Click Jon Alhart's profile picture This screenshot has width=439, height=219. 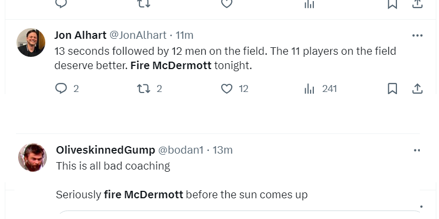point(31,43)
